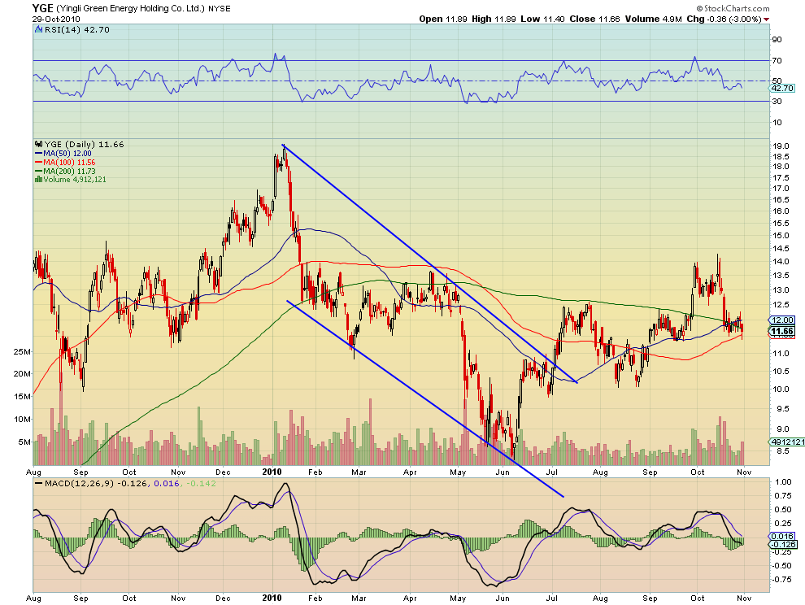Open the StockCharts.com attribution link

(733, 8)
